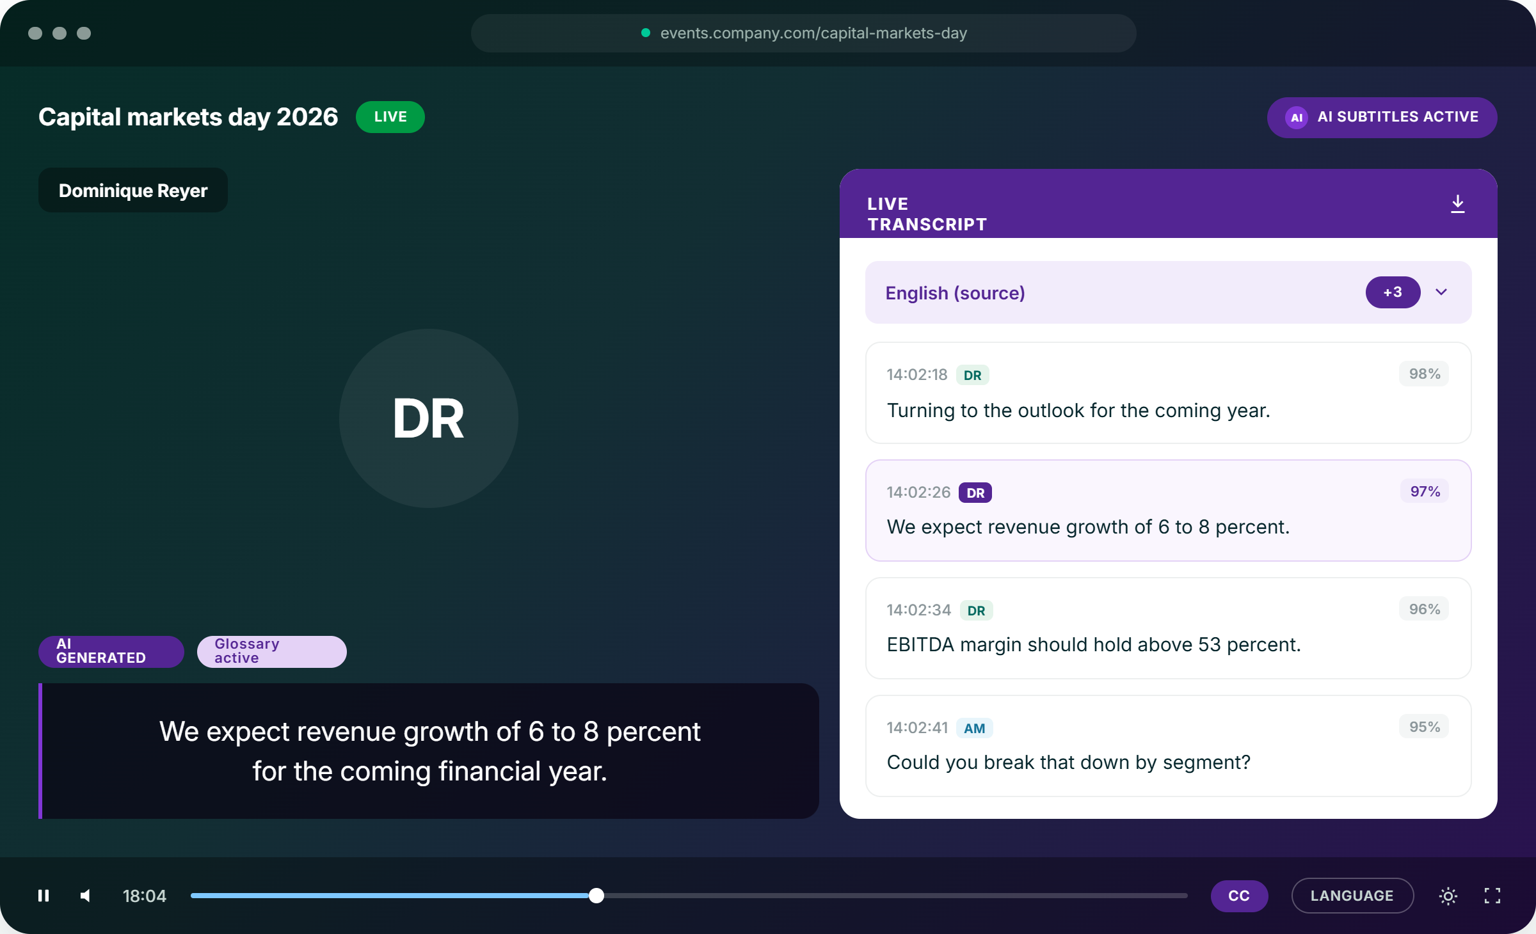
Task: Click the 97% confidence badge
Action: point(1425,491)
